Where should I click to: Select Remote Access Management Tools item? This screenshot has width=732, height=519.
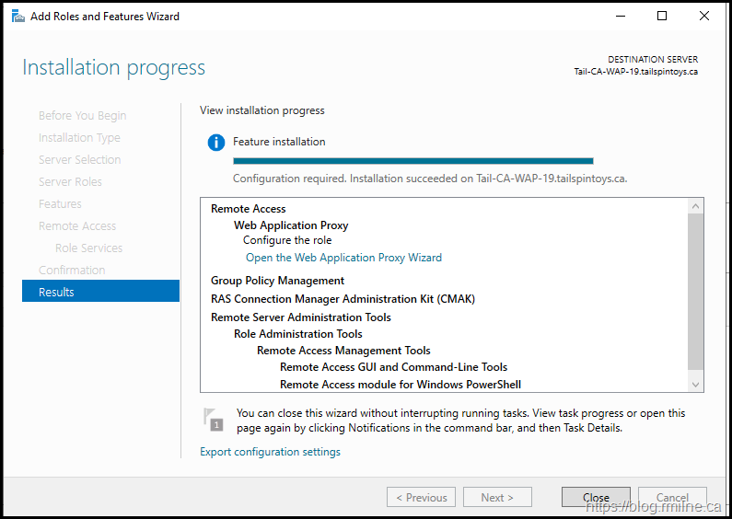(343, 351)
